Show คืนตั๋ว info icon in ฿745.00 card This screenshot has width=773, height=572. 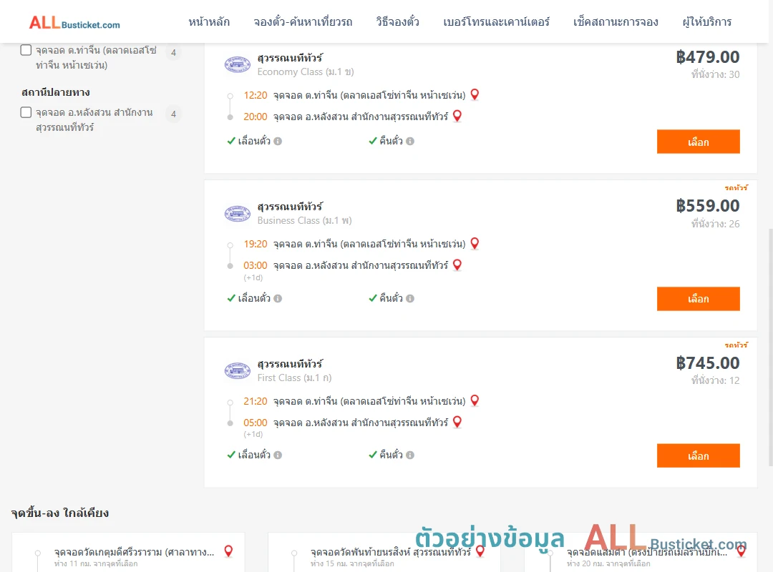pyautogui.click(x=410, y=455)
